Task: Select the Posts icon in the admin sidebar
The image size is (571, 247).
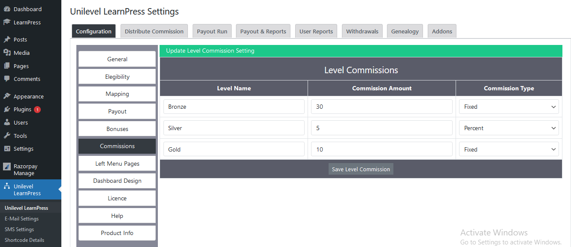Action: [x=9, y=39]
